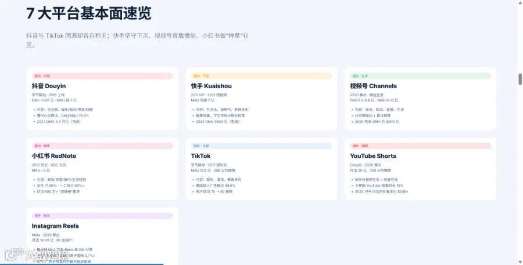Click the line '字节跳动 · 2016 上线'
Screen dimensions: 523x265
48,95
